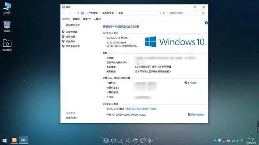Click the Windows 10 专业版 text

(117, 38)
